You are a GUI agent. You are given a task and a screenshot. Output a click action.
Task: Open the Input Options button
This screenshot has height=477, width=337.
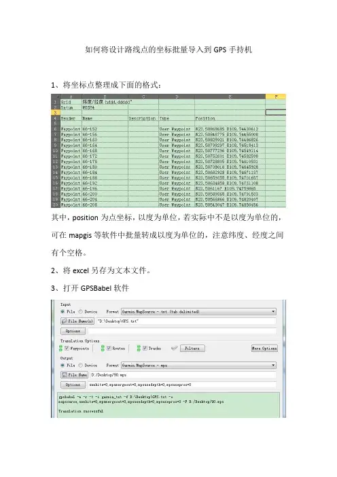73,331
